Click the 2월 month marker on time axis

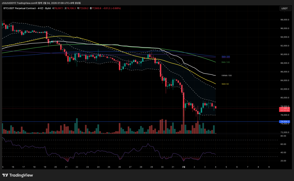click(183, 167)
